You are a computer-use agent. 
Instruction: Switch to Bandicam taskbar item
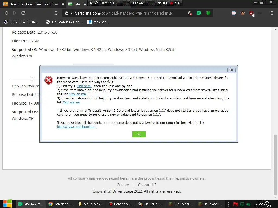tap(121, 204)
